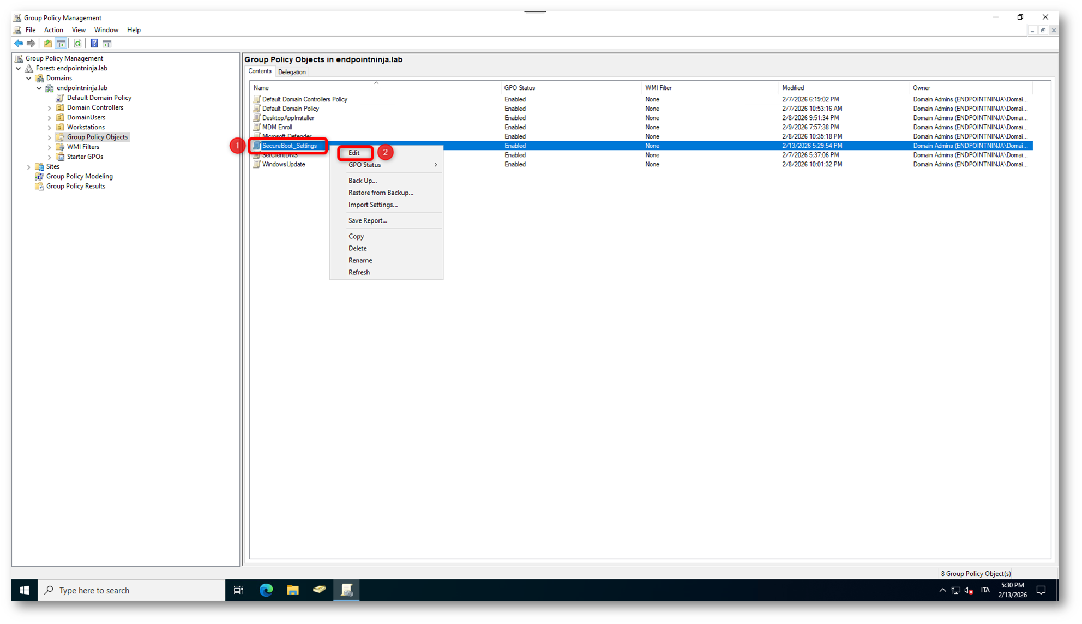Open File Explorer from the taskbar
This screenshot has height=624, width=1082.
coord(293,590)
